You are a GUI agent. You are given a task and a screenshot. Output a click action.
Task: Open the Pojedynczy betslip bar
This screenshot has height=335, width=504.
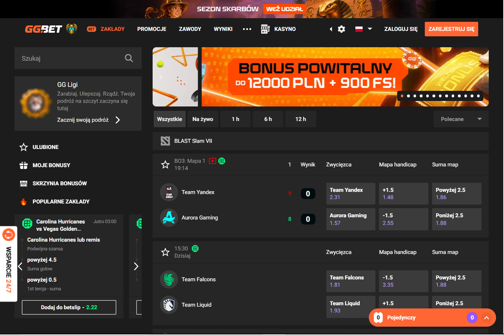point(432,318)
